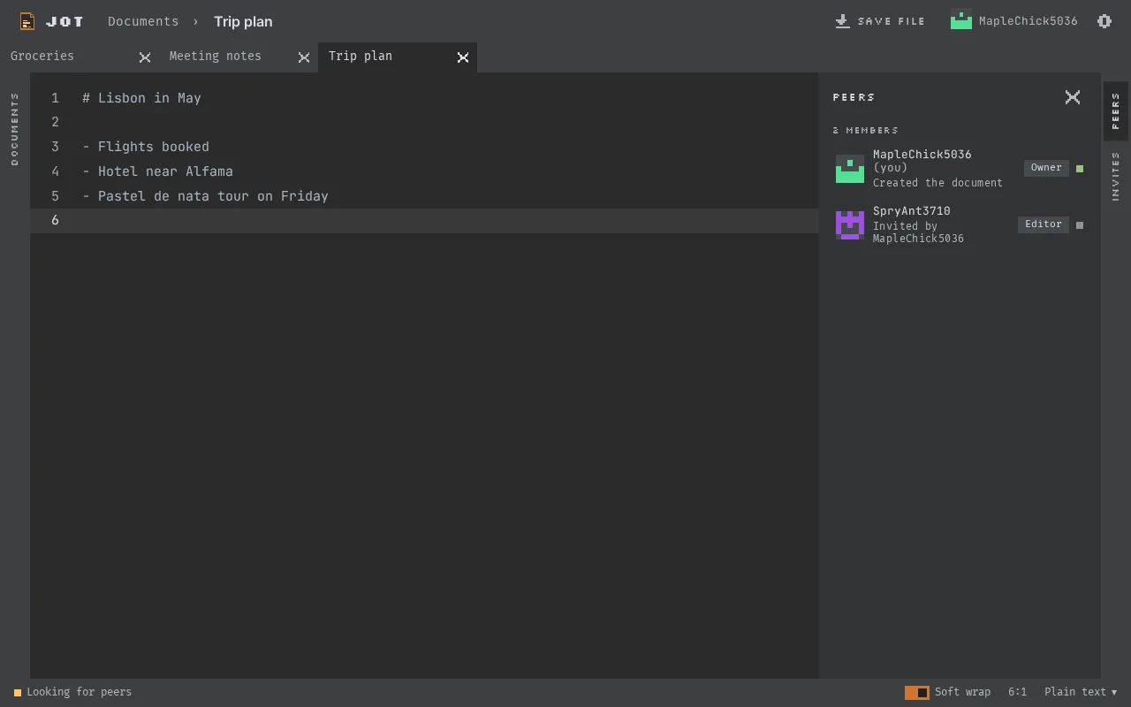
Task: Click the green MapleChick5036 avatar in header
Action: click(961, 20)
